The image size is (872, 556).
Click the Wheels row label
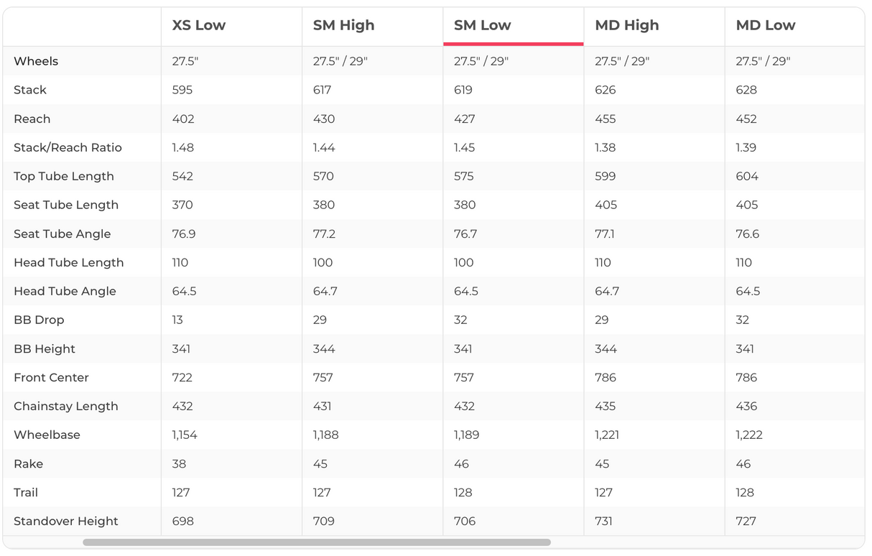tap(36, 61)
